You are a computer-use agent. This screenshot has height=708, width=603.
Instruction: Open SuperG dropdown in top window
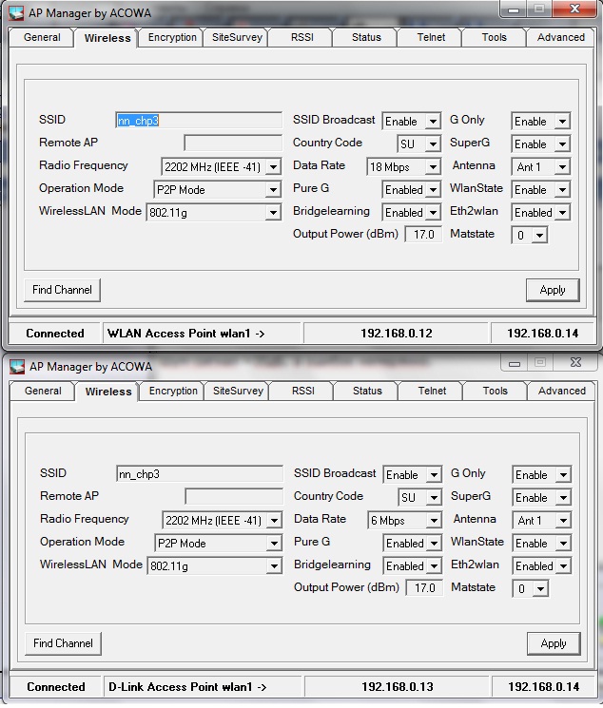click(541, 144)
